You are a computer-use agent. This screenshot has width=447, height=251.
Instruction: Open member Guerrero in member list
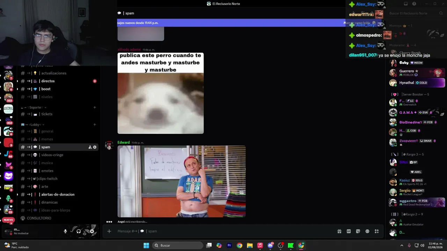click(417, 73)
